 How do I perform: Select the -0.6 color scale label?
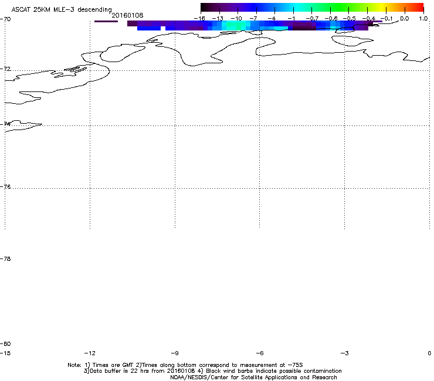point(331,19)
